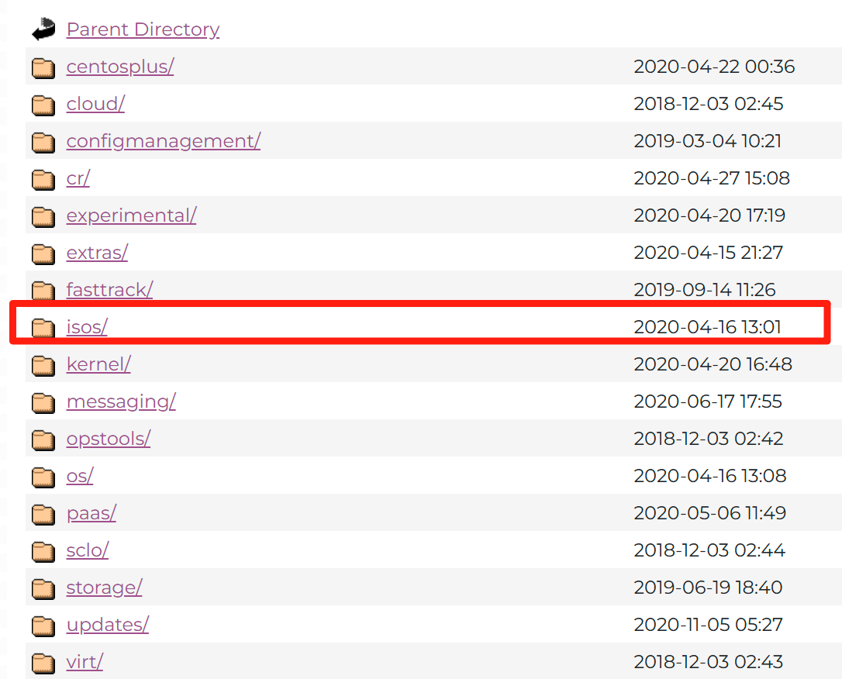Open the experimental/ directory link

132,215
